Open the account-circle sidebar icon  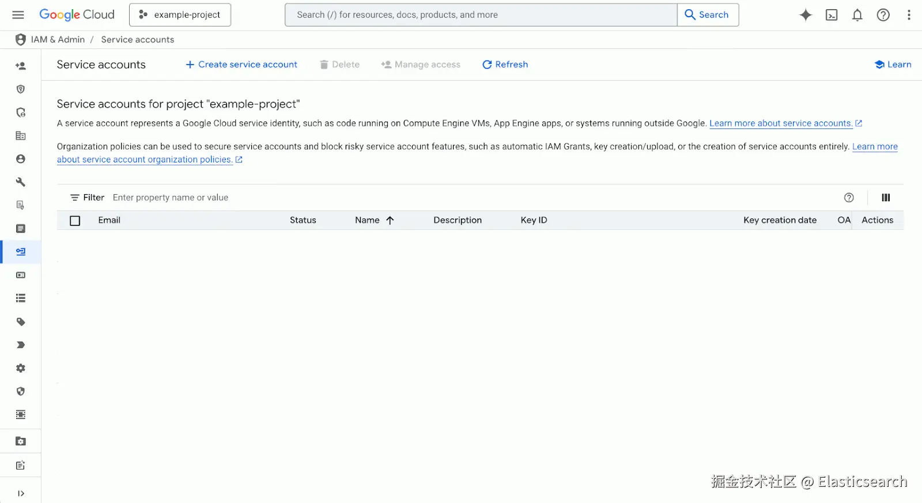coord(21,159)
